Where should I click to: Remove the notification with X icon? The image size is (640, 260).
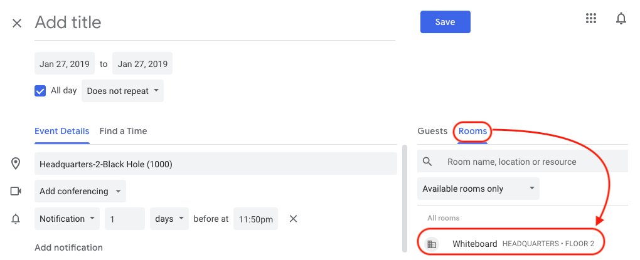tap(293, 219)
